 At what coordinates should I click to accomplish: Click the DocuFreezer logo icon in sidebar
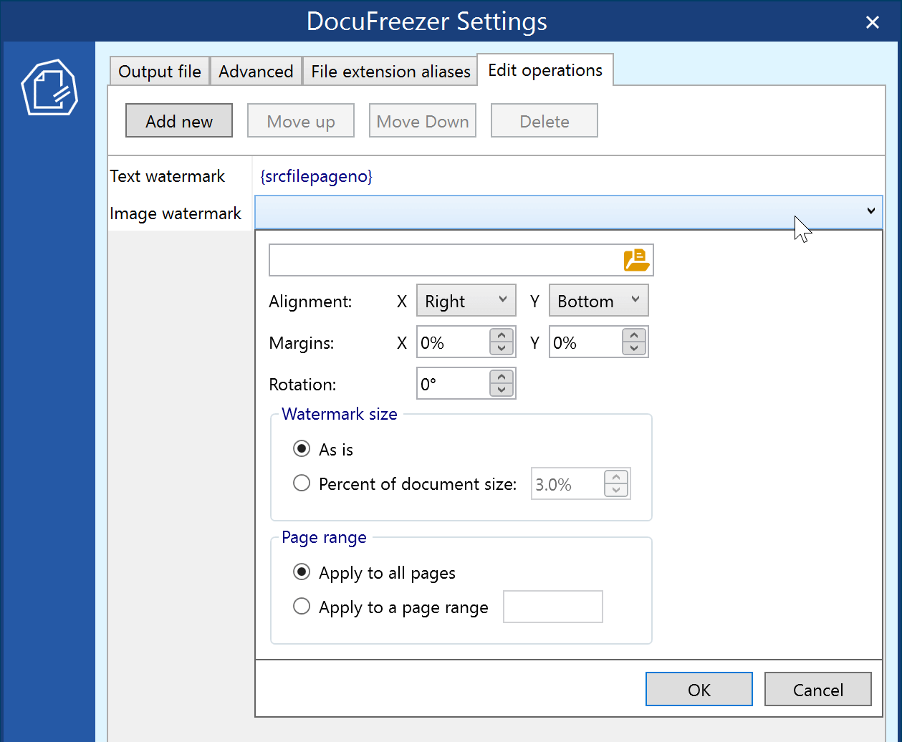click(x=49, y=88)
